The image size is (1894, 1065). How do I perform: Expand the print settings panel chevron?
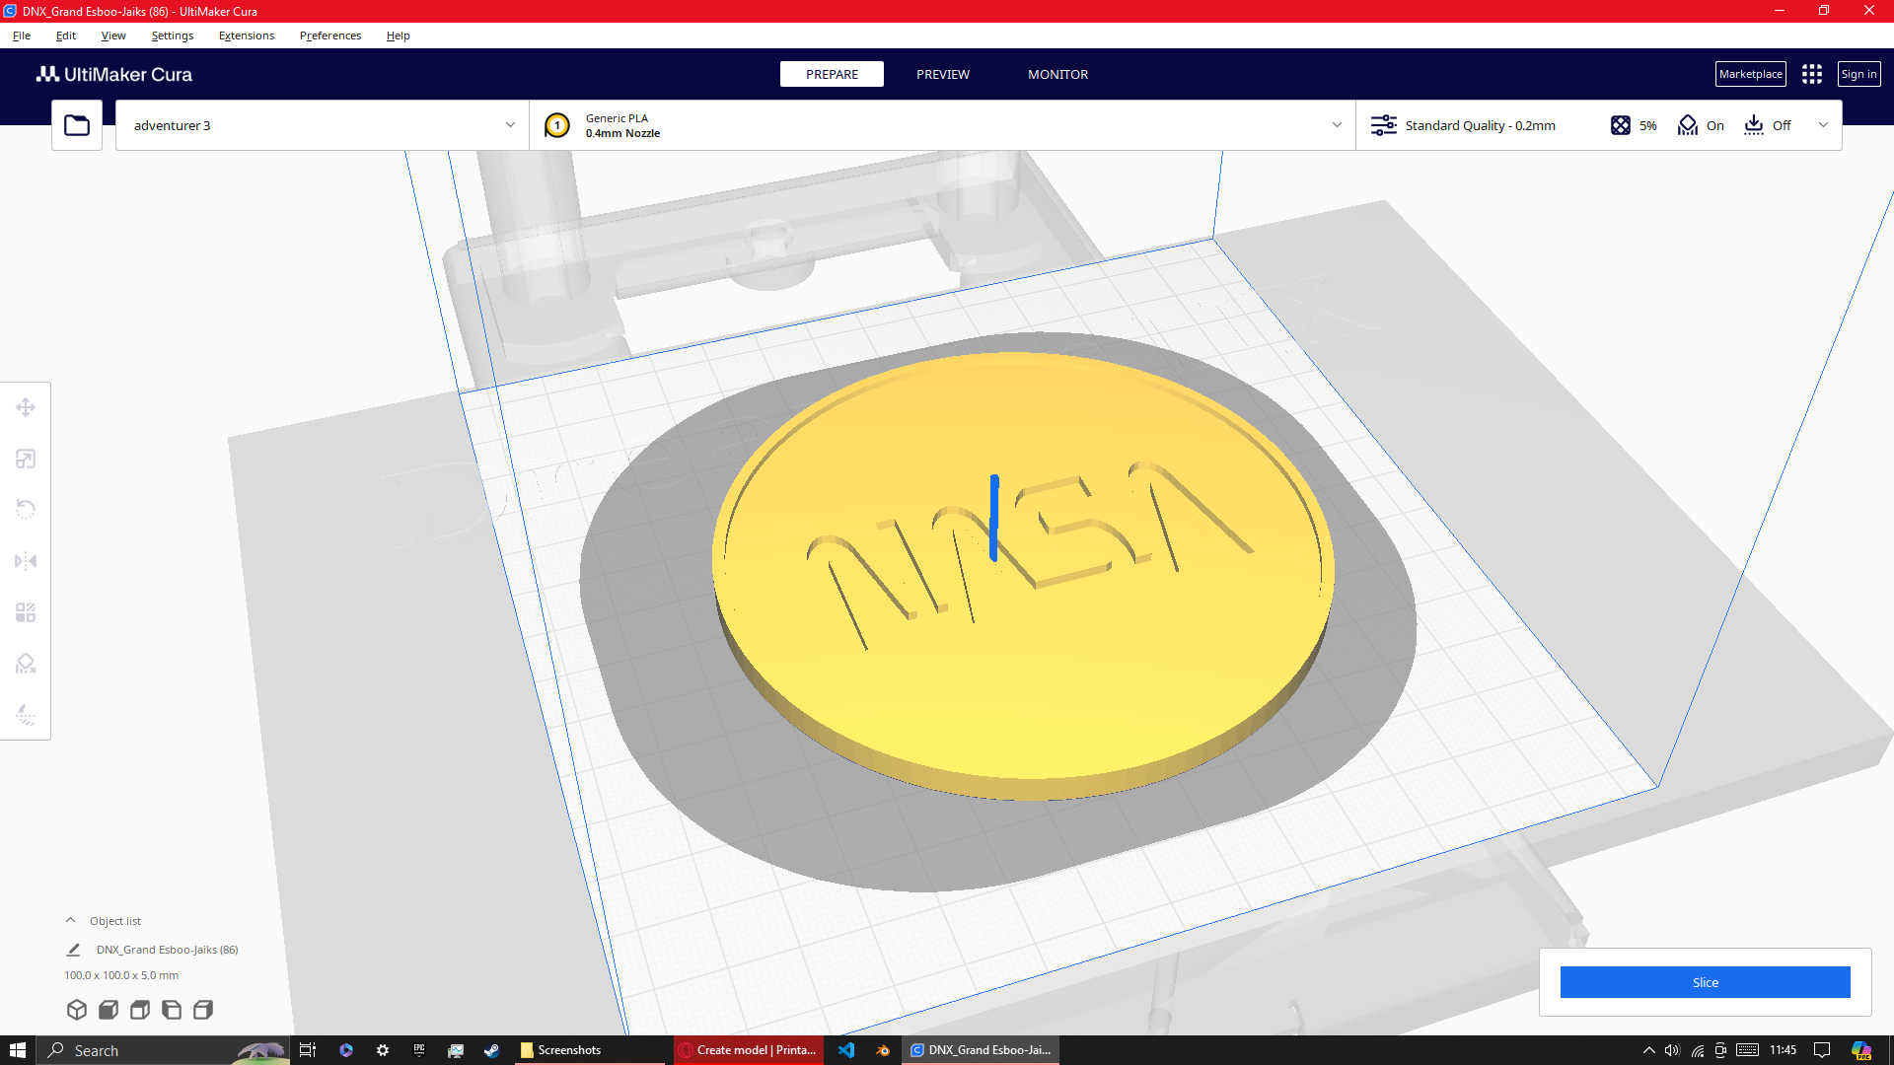pyautogui.click(x=1823, y=125)
